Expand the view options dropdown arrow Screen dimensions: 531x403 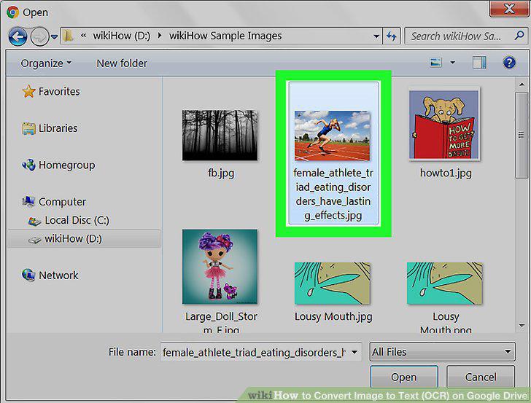click(452, 63)
